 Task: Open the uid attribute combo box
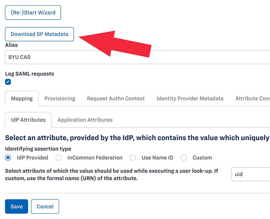250,175
